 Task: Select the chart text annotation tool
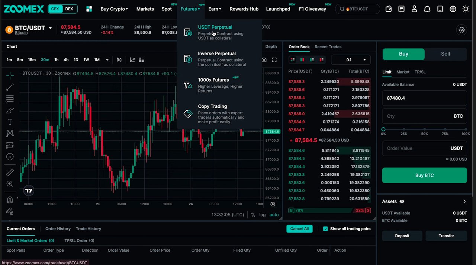(10, 122)
